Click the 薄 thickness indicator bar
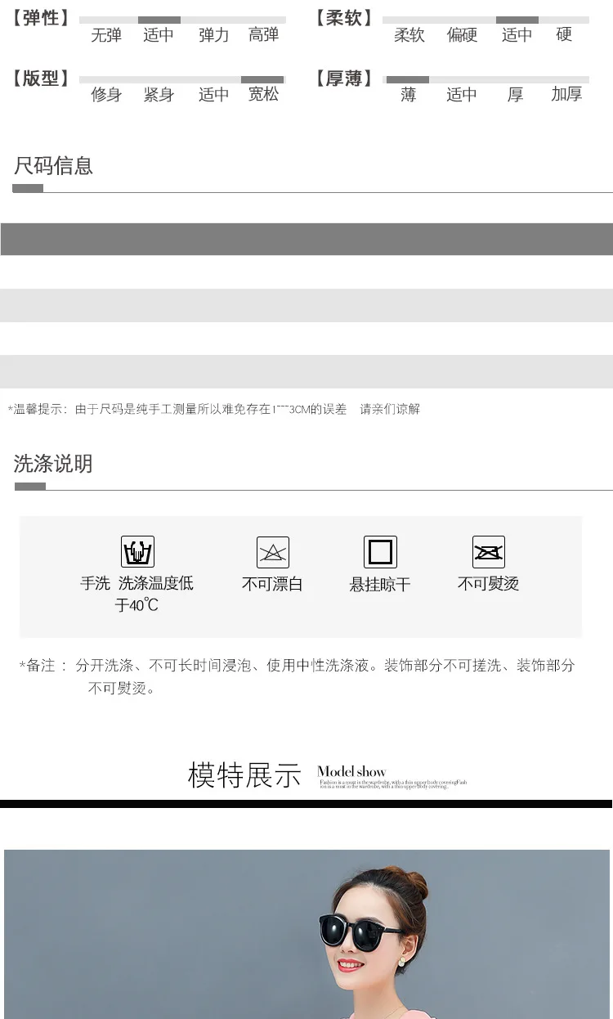Viewport: 613px width, 1019px height. tap(408, 79)
